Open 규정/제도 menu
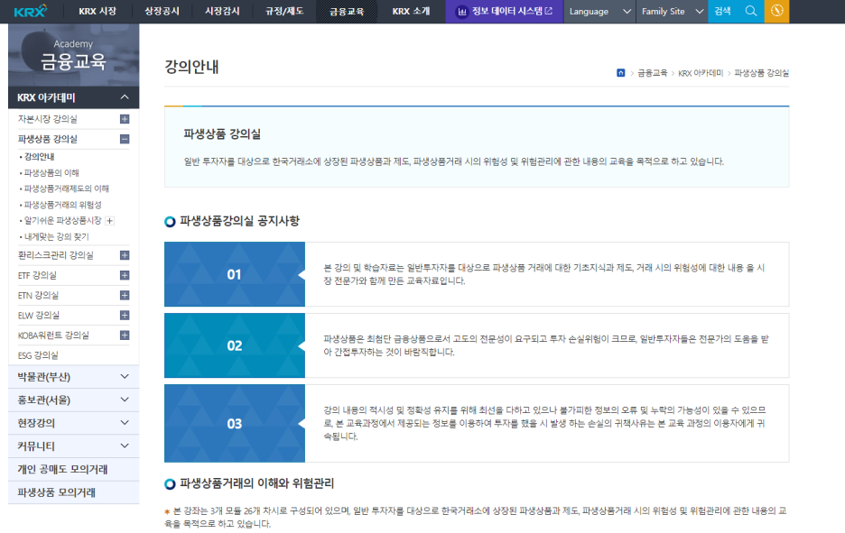 coord(284,12)
